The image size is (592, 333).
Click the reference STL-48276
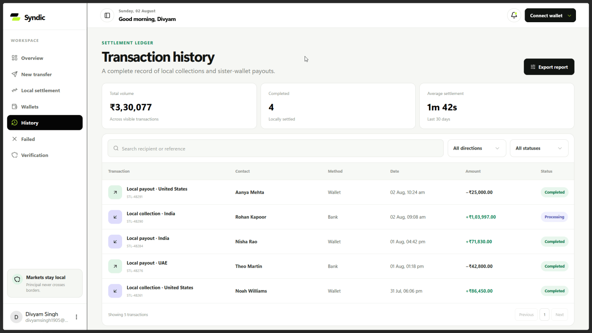coord(134,271)
